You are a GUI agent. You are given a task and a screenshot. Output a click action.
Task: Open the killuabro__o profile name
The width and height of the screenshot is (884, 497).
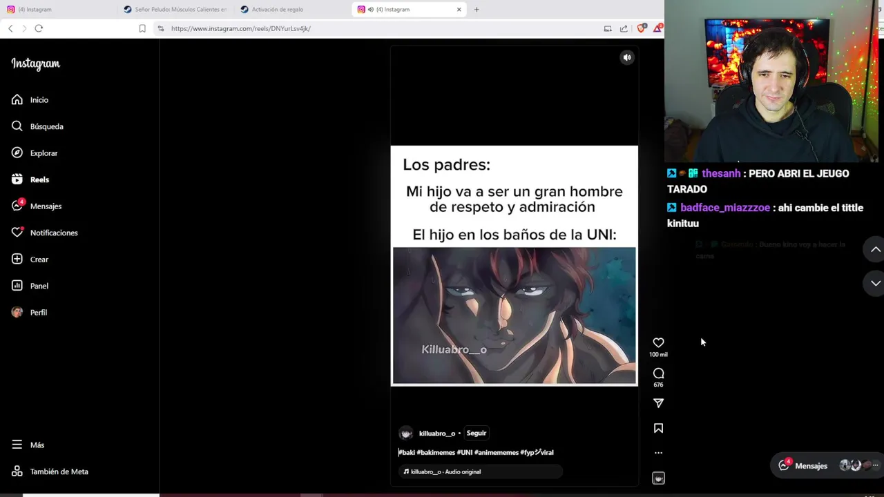pos(437,433)
